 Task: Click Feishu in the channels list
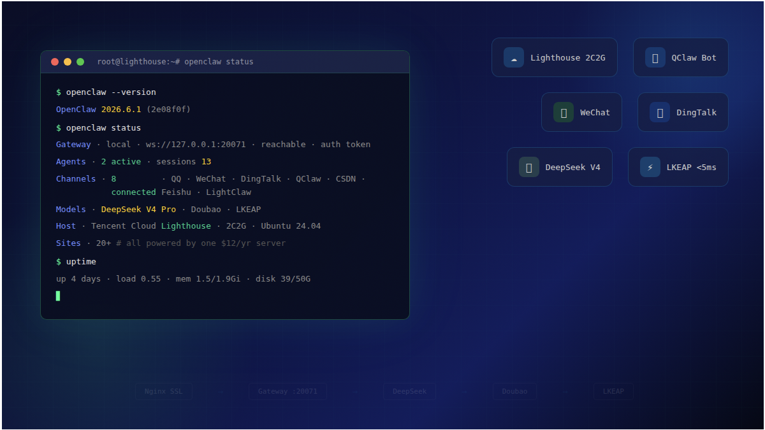tap(176, 192)
